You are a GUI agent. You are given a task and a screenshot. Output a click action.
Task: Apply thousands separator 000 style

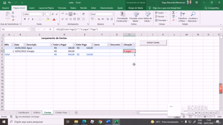(x=103, y=19)
